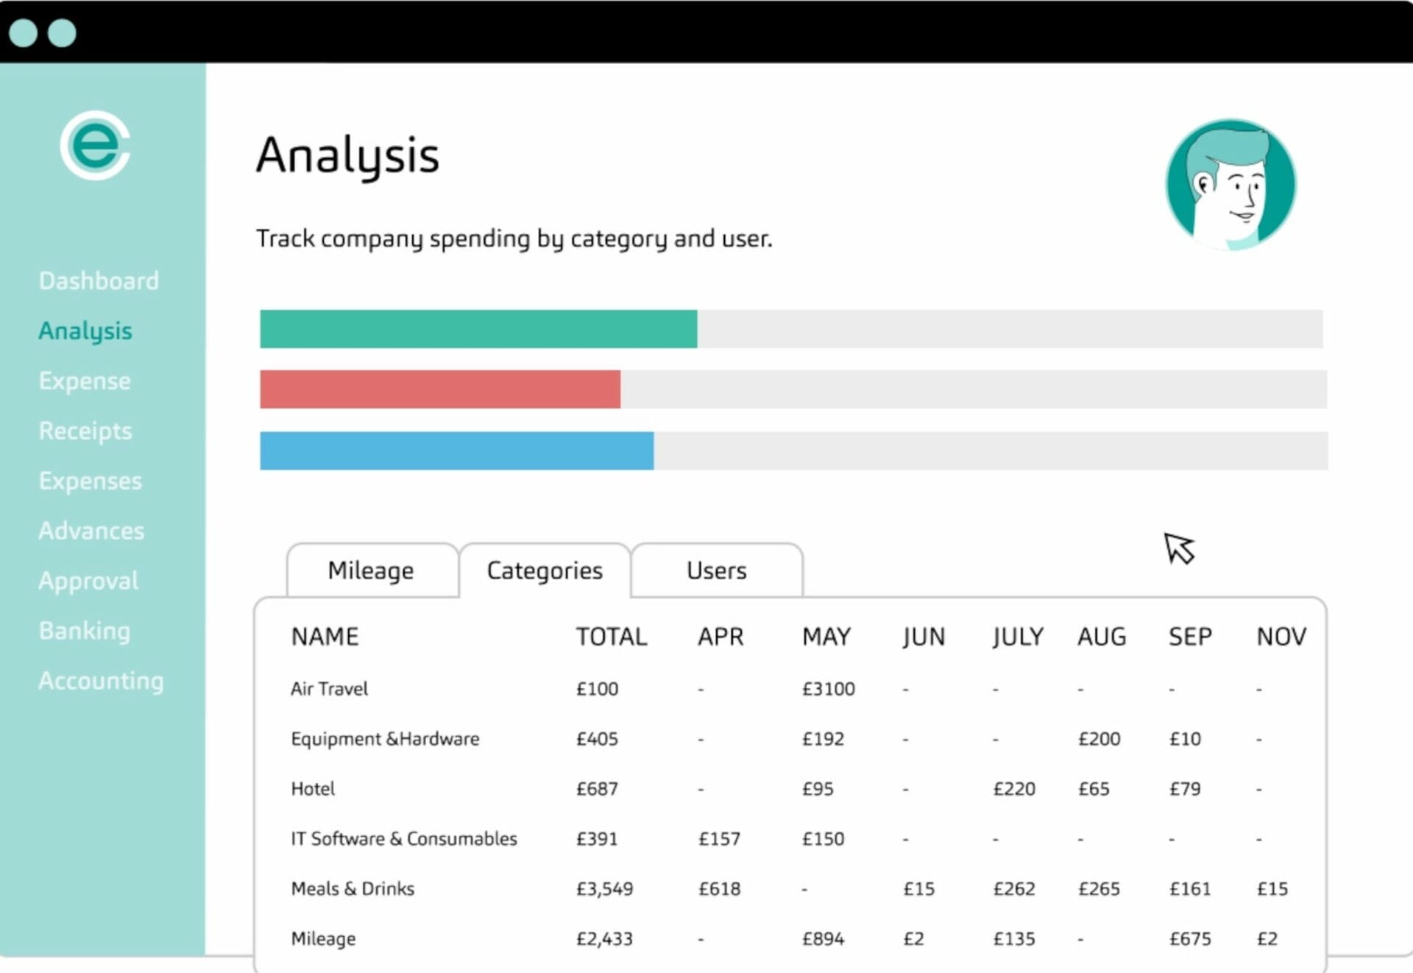Select the Analysis sidebar entry
Image resolution: width=1413 pixels, height=973 pixels.
(x=85, y=330)
